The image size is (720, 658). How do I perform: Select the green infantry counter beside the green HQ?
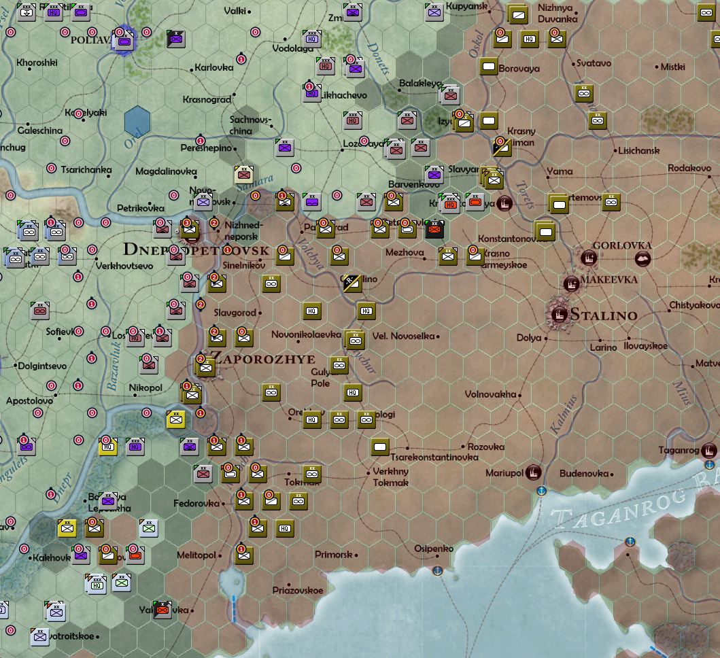click(122, 583)
